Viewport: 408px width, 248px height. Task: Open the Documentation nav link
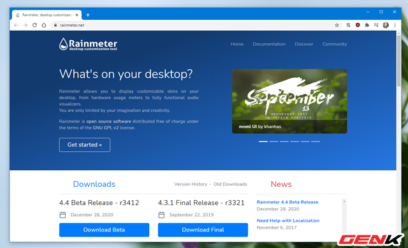tap(269, 44)
